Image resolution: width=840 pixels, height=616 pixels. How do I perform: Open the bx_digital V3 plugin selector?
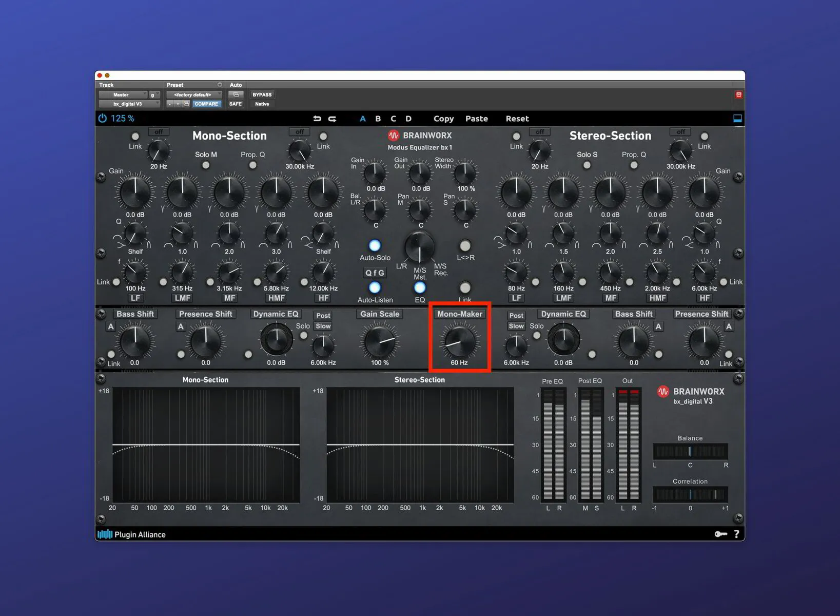pyautogui.click(x=129, y=104)
